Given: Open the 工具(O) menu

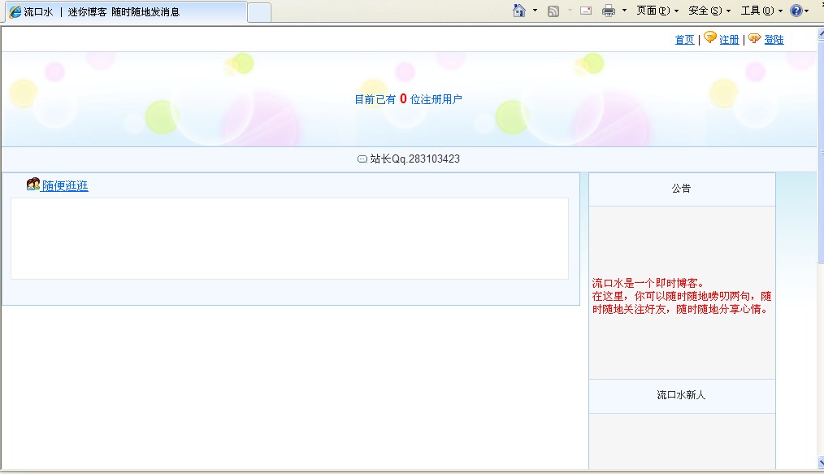Looking at the screenshot, I should coord(761,11).
